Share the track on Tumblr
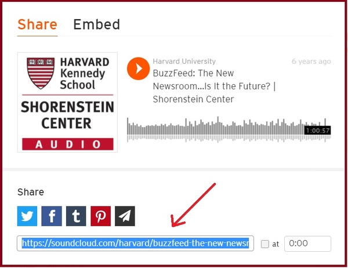348x268 pixels. point(76,216)
